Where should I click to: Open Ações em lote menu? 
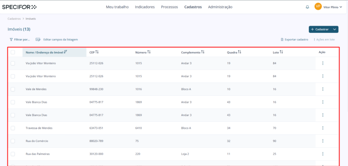click(x=324, y=40)
